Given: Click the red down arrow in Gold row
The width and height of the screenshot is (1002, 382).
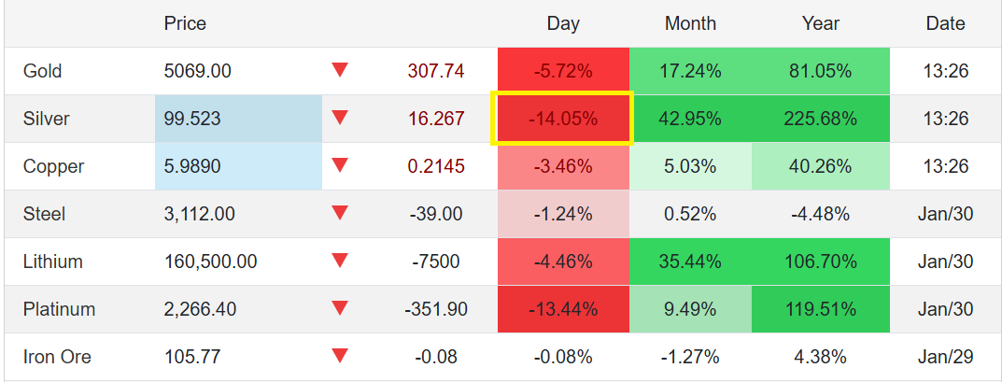Looking at the screenshot, I should pos(340,70).
